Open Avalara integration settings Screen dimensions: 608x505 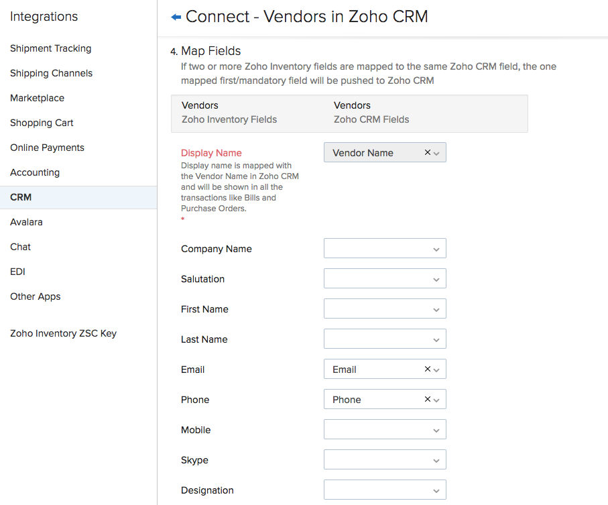point(26,222)
